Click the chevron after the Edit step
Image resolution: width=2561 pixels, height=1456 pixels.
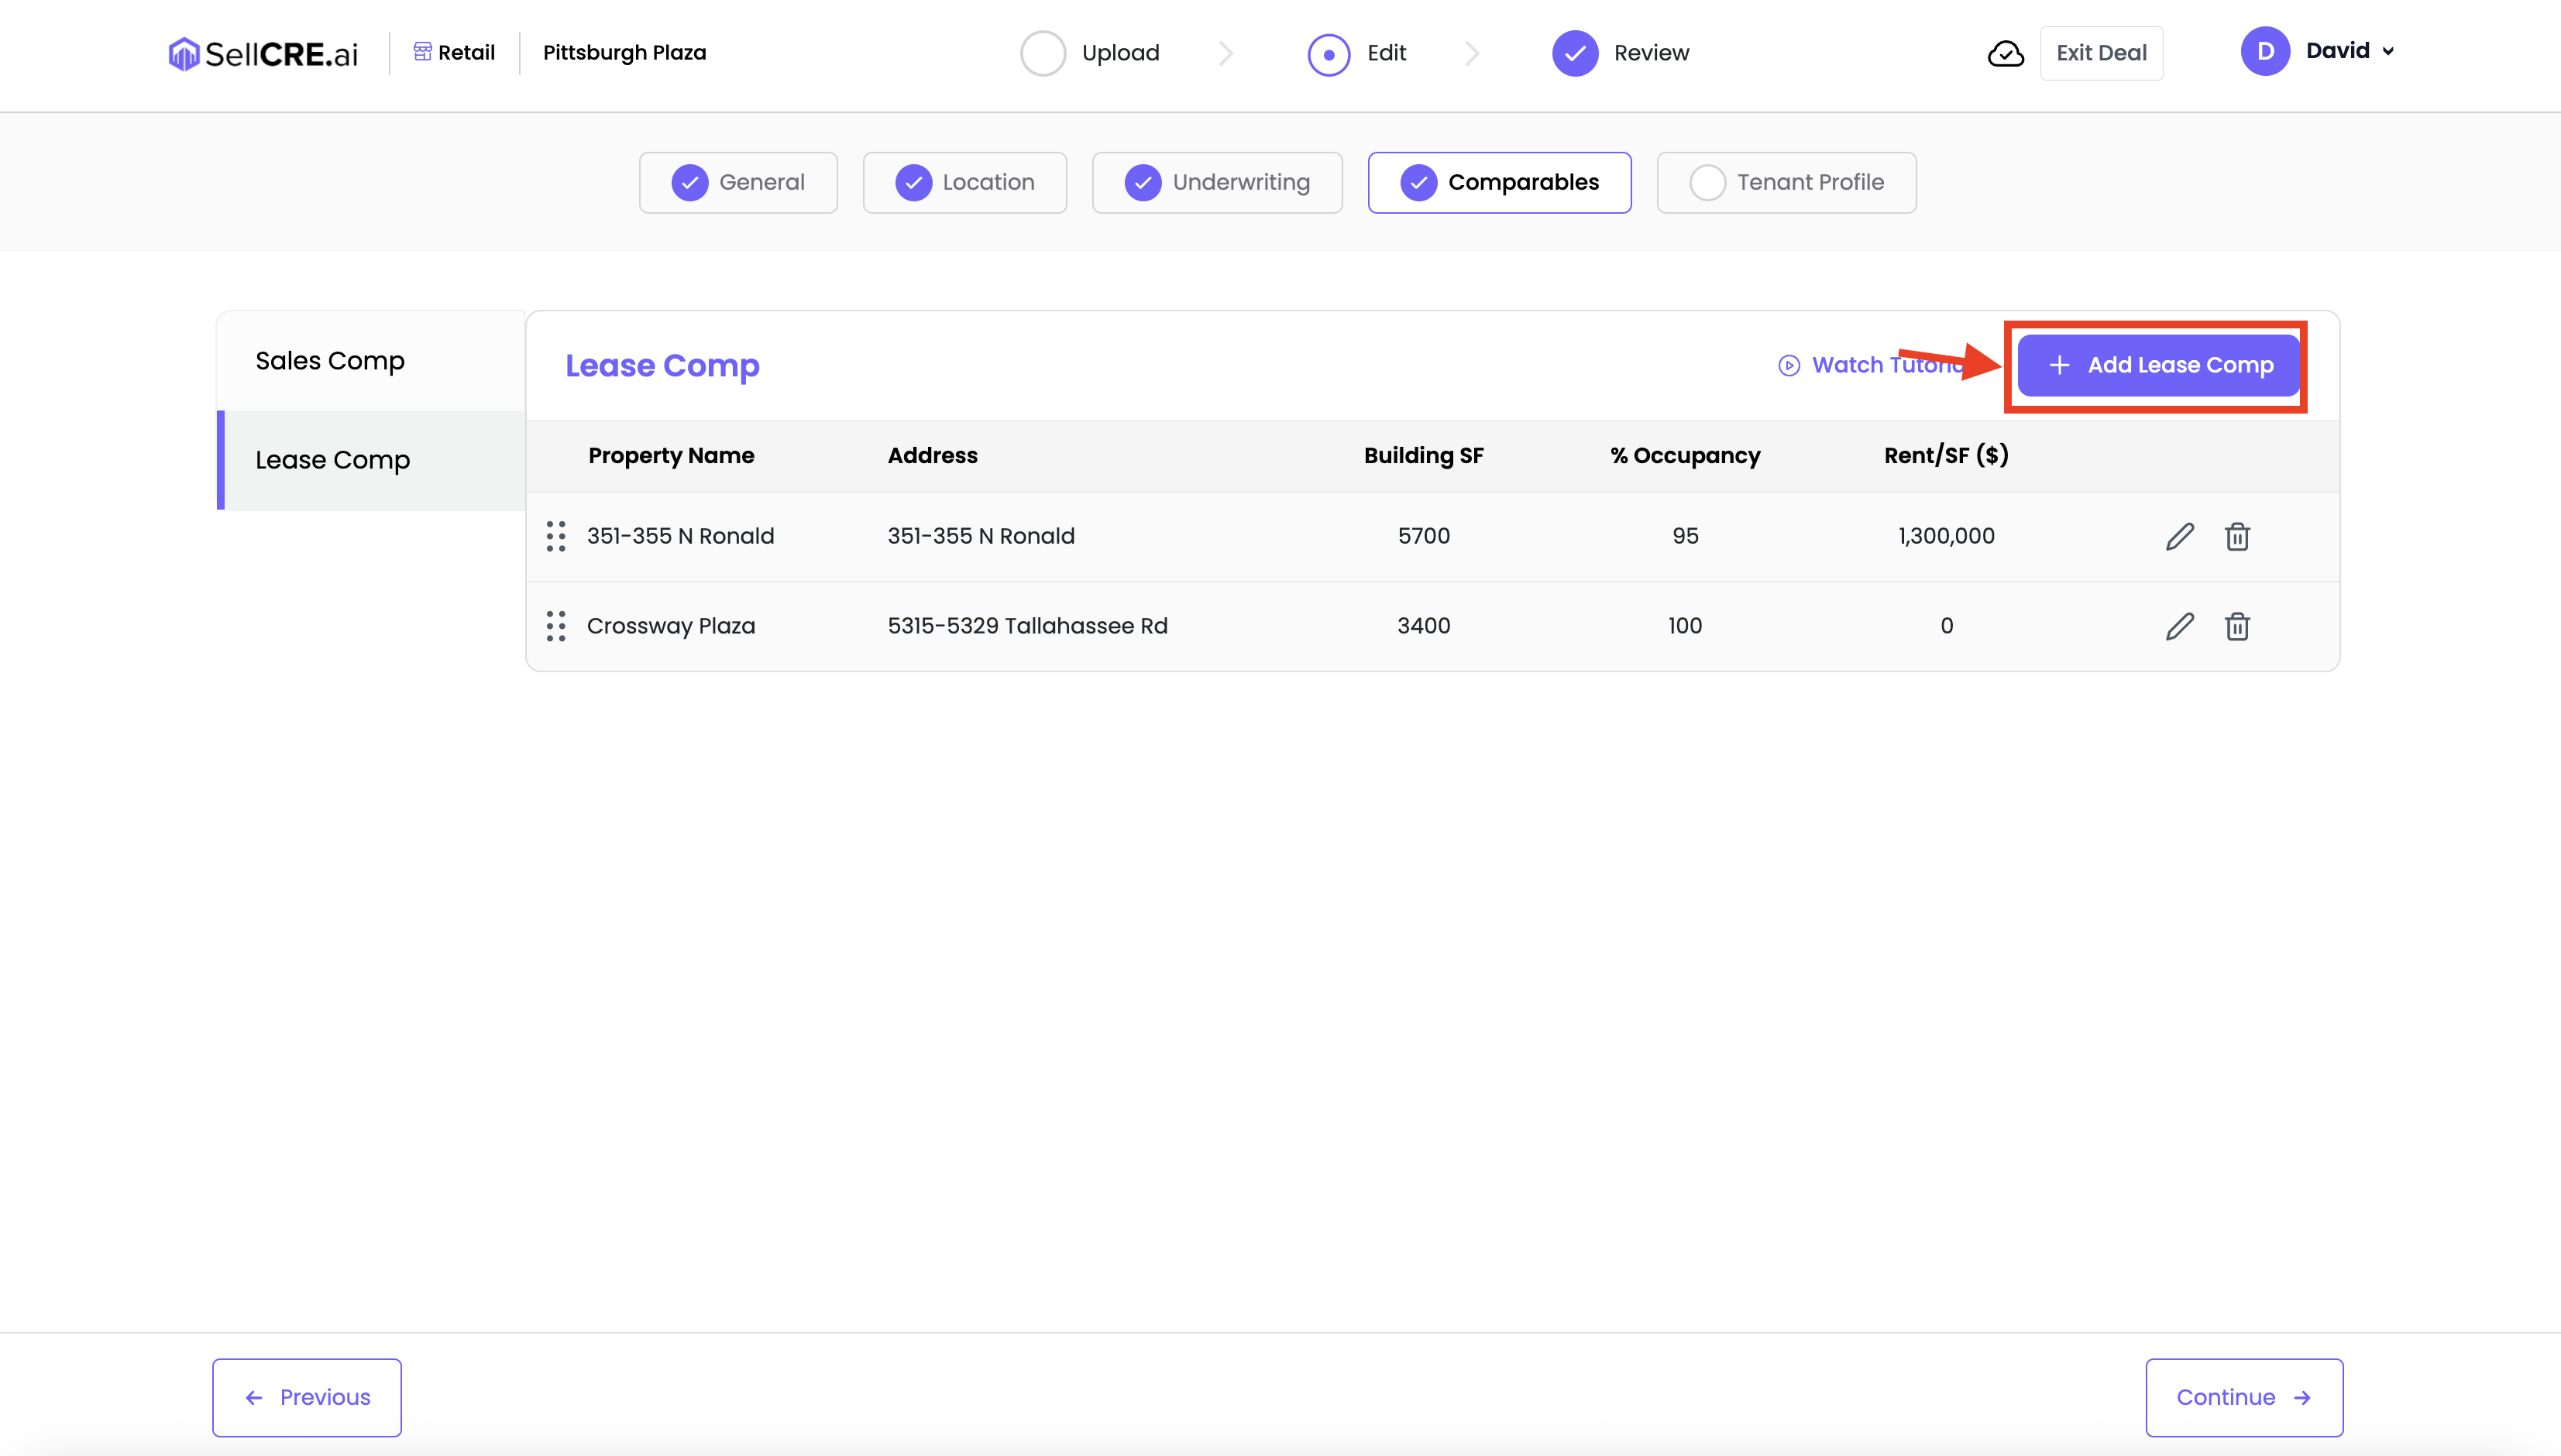[1472, 54]
